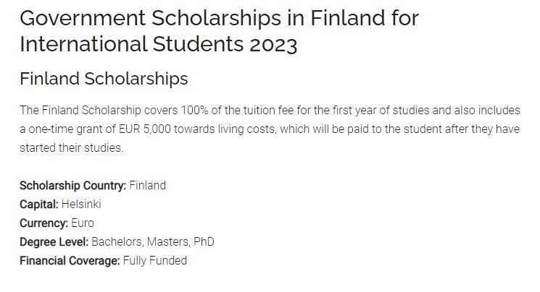Click the Finland value beside Scholarship Country
The image size is (540, 292).
point(147,186)
